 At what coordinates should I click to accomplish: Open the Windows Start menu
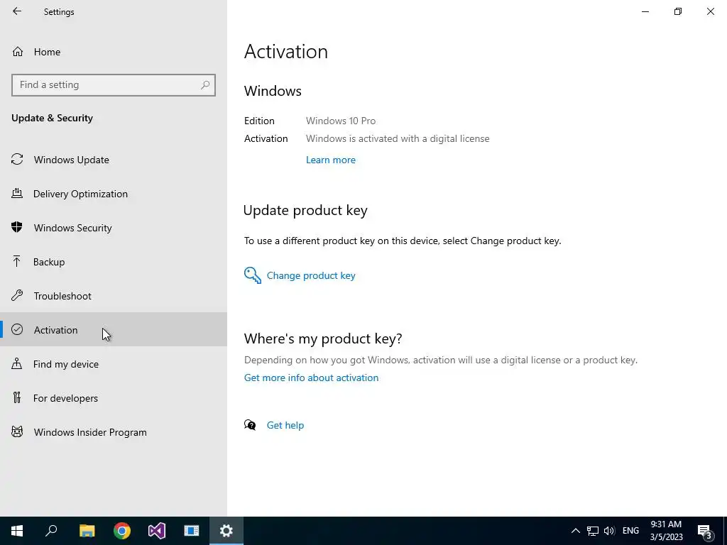[17, 531]
